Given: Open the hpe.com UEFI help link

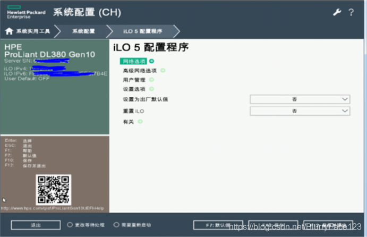Looking at the screenshot, I should click(x=53, y=208).
